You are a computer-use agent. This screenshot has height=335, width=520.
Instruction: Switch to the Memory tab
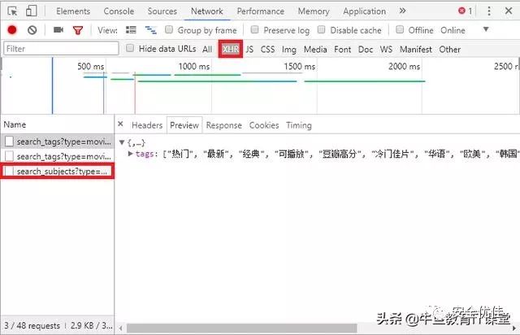(314, 11)
